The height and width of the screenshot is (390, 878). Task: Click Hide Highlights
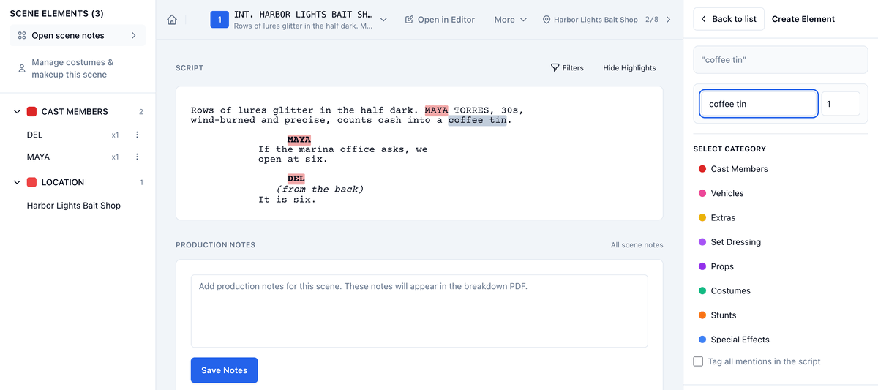[x=629, y=68]
